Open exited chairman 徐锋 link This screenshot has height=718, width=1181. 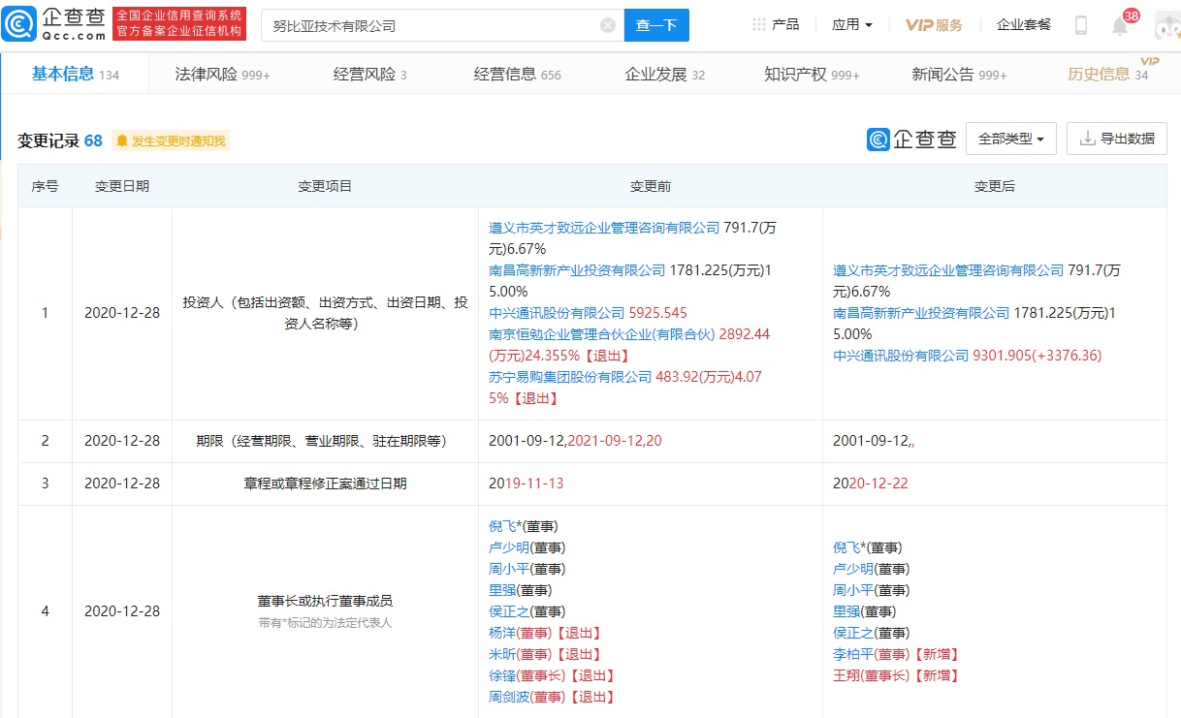502,675
